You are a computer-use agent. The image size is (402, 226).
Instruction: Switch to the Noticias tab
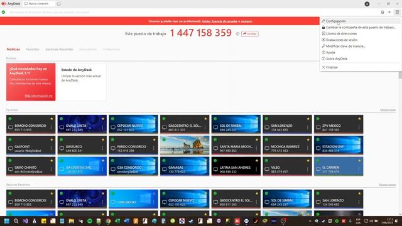pos(13,49)
